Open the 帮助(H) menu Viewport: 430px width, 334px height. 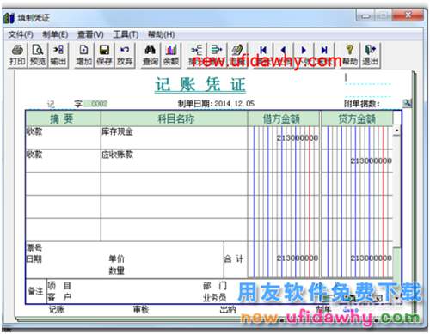point(161,34)
